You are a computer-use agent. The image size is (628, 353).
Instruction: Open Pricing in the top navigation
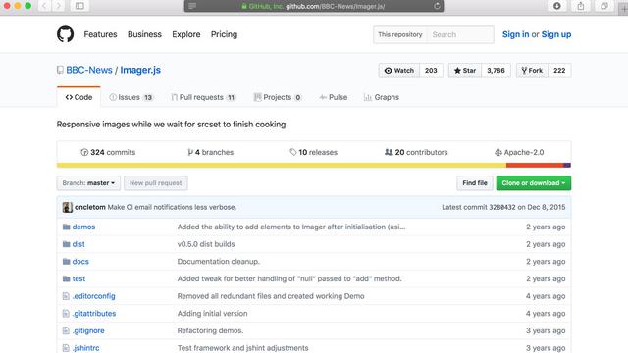tap(225, 34)
